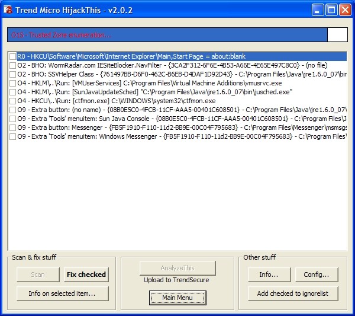
Task: Select the WormRadar.com IESiteBlocker.NavFilter row text
Action: [x=172, y=66]
